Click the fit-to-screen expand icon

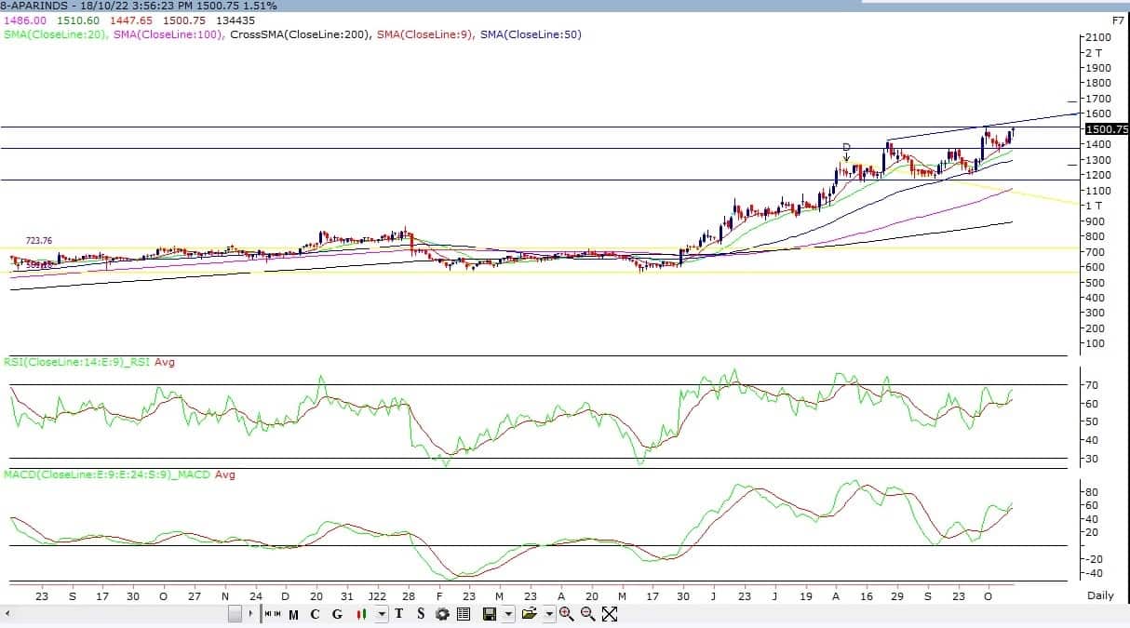click(610, 614)
